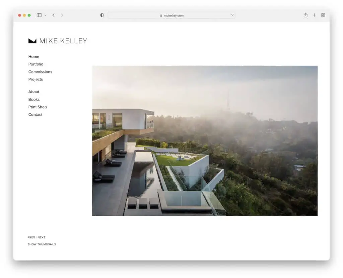Add a new tab with the plus icon
The image size is (343, 278).
coord(314,15)
